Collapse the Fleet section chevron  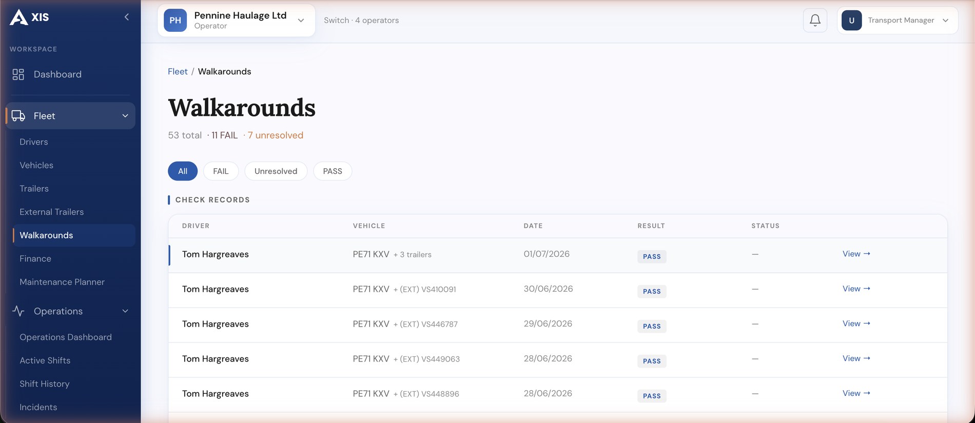[x=125, y=116]
